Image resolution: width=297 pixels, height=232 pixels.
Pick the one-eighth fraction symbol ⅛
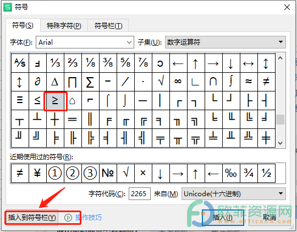pos(90,63)
